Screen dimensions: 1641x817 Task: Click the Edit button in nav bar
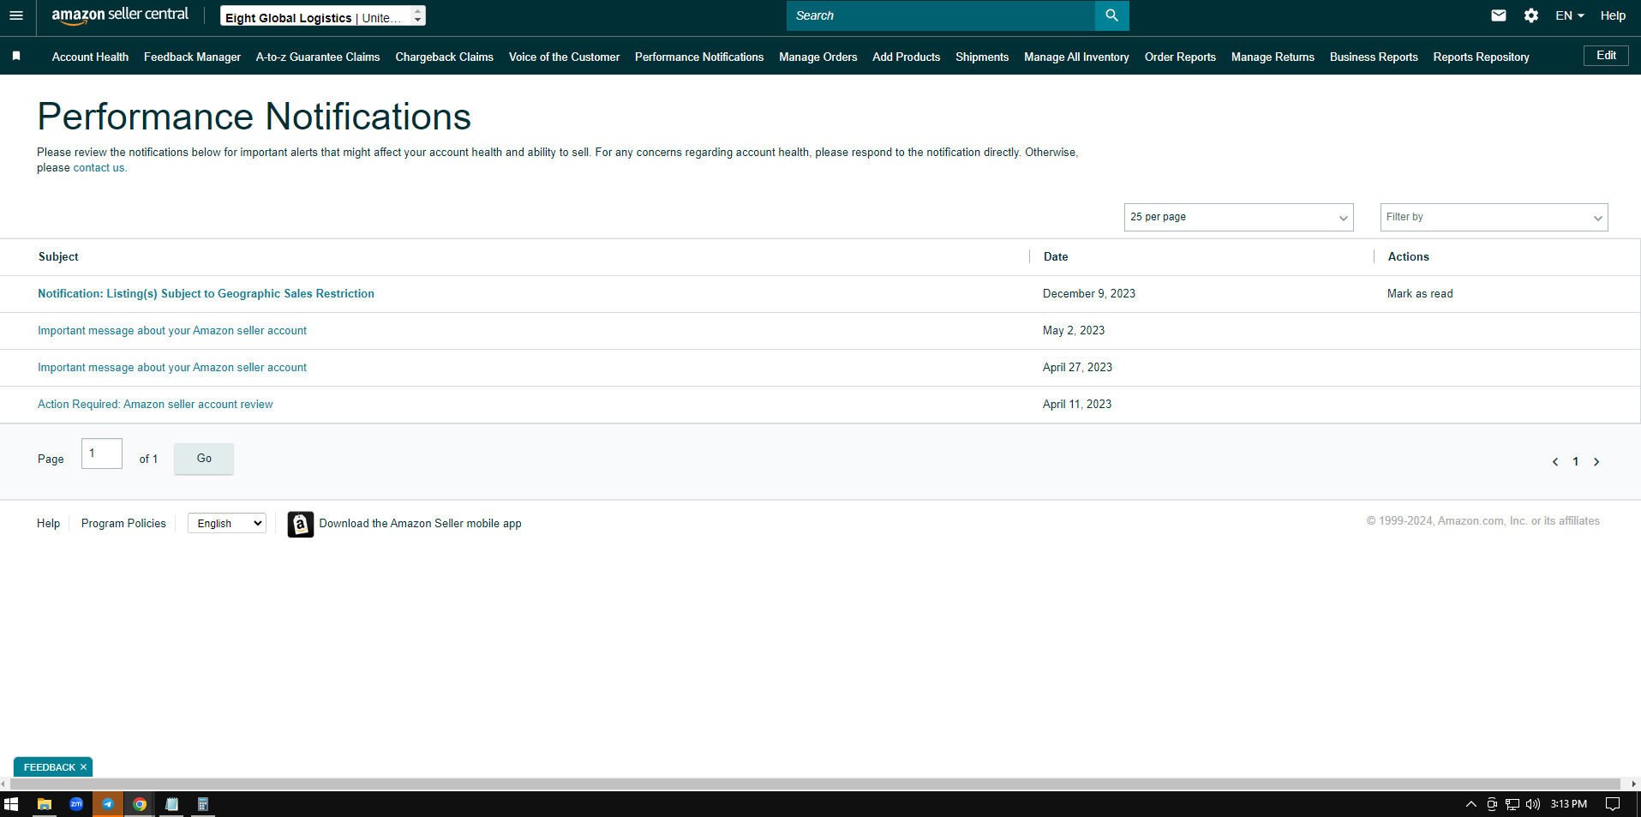(1606, 56)
